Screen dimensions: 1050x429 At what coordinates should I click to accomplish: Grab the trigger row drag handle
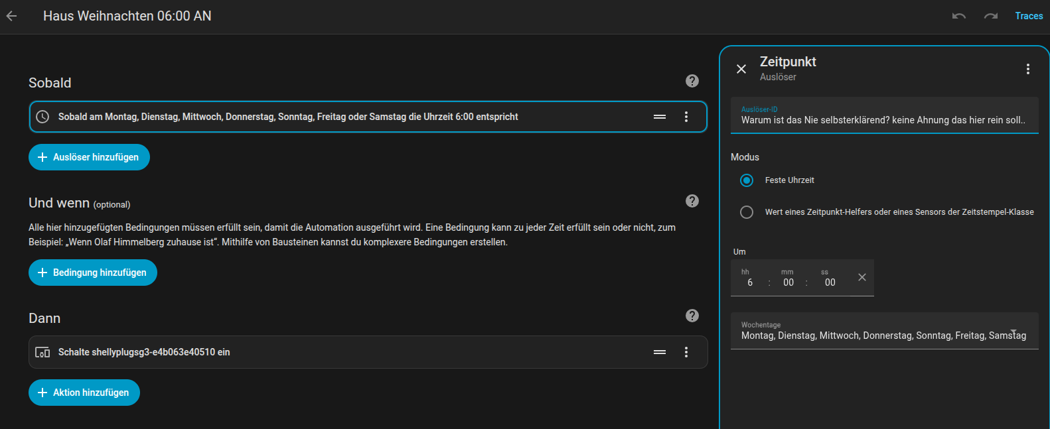tap(659, 117)
